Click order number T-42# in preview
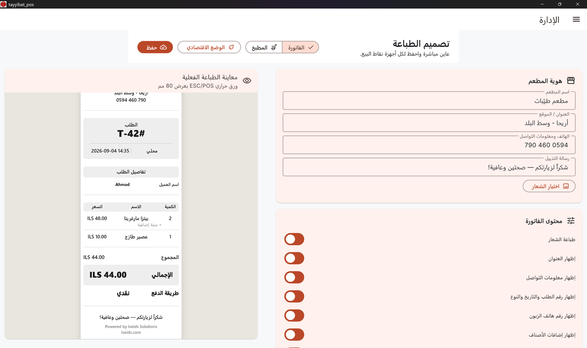Viewport: 587px width, 348px height. point(131,134)
